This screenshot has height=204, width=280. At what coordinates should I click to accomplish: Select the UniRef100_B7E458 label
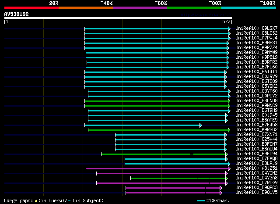coord(256,125)
